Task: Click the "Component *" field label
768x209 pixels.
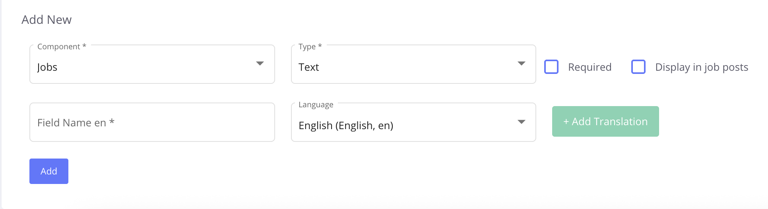Action: coord(62,46)
